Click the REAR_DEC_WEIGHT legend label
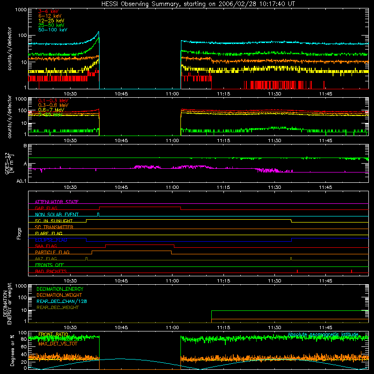The width and height of the screenshot is (374, 374). (x=58, y=308)
